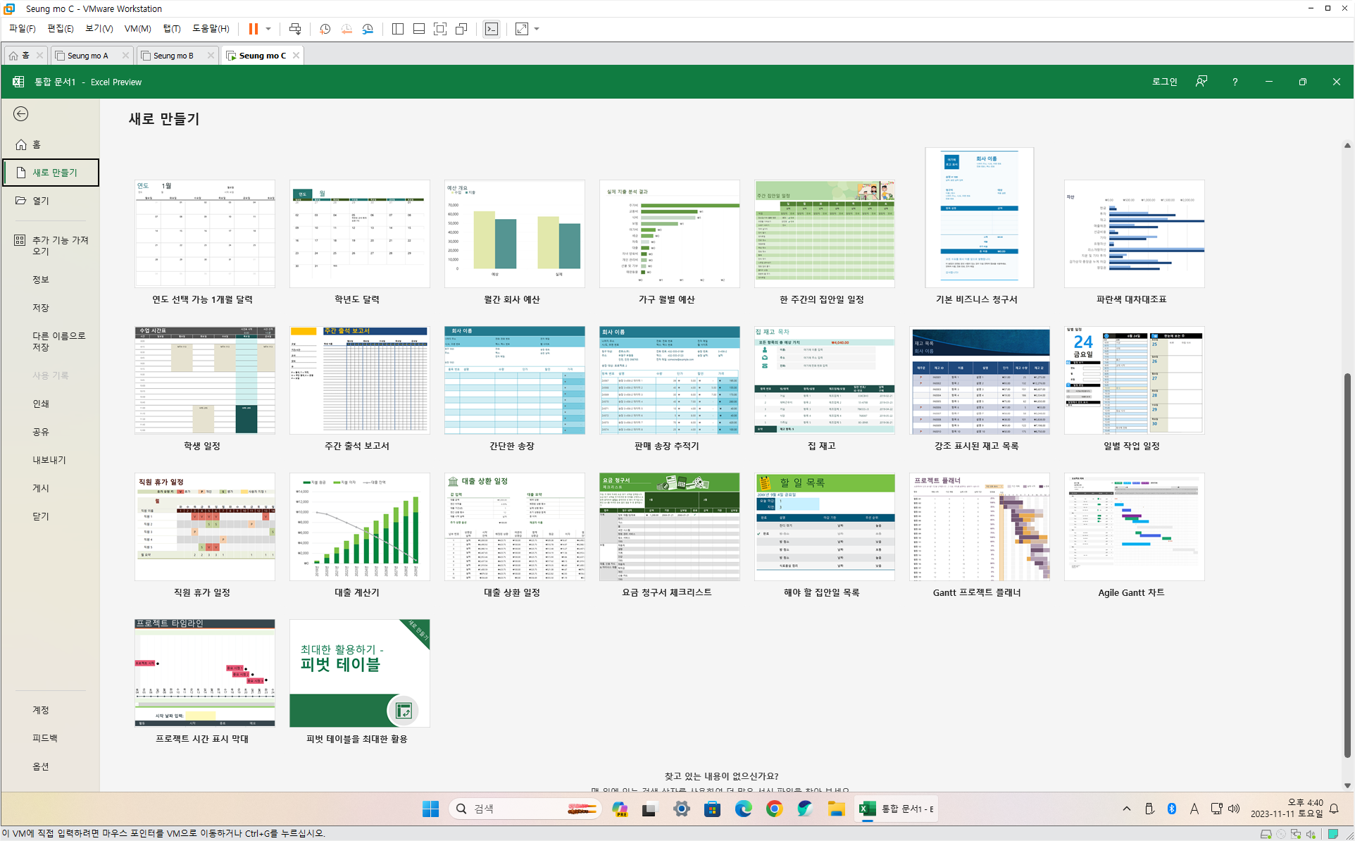Click the back arrow in Excel backstage
The width and height of the screenshot is (1355, 841).
[x=21, y=114]
